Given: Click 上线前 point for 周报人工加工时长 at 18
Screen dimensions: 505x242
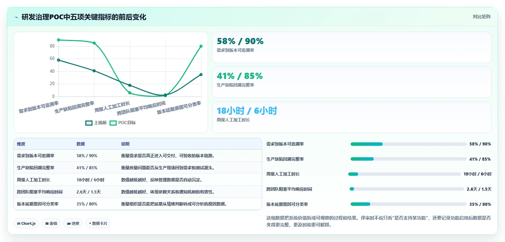Looking at the screenshot, I should (130, 85).
